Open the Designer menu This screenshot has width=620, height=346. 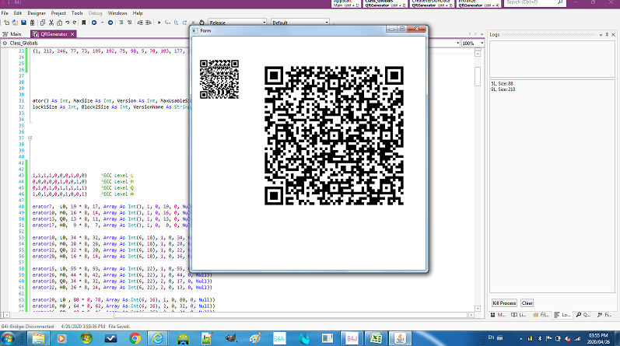tap(37, 13)
